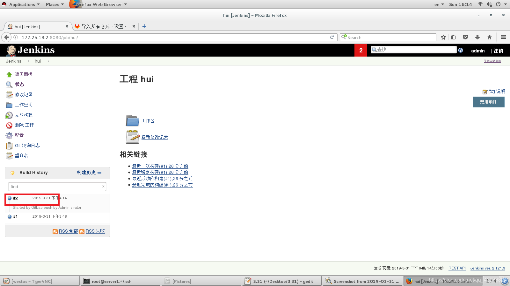
Task: Open build #2 link
Action: pos(16,198)
